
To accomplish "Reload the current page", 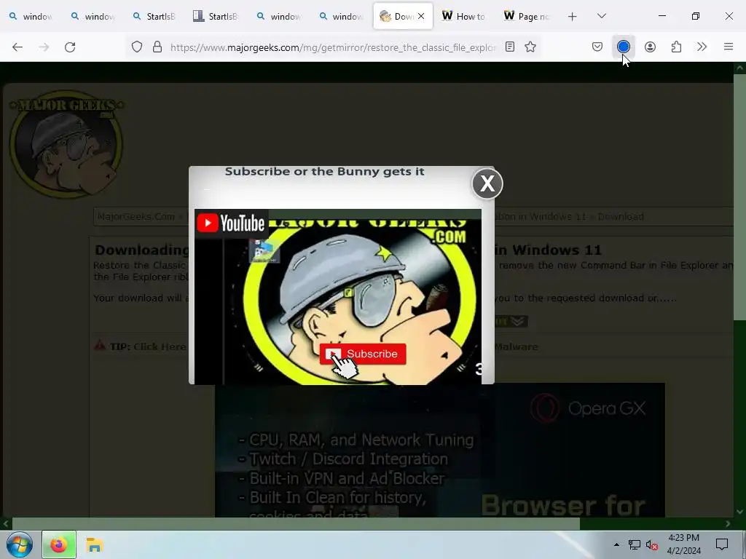I will coord(70,47).
